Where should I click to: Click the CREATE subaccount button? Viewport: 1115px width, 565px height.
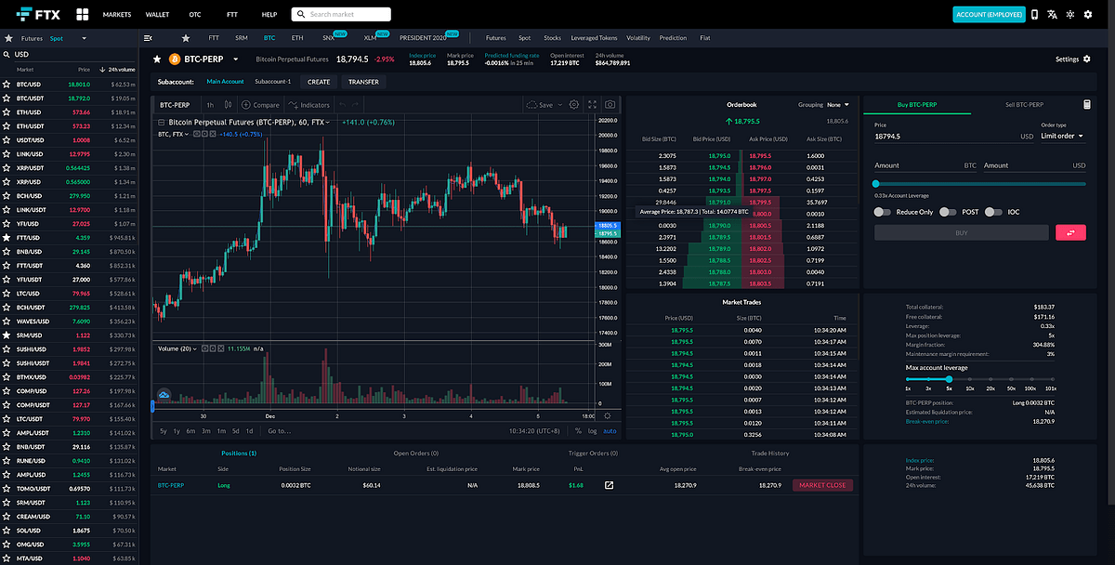319,82
